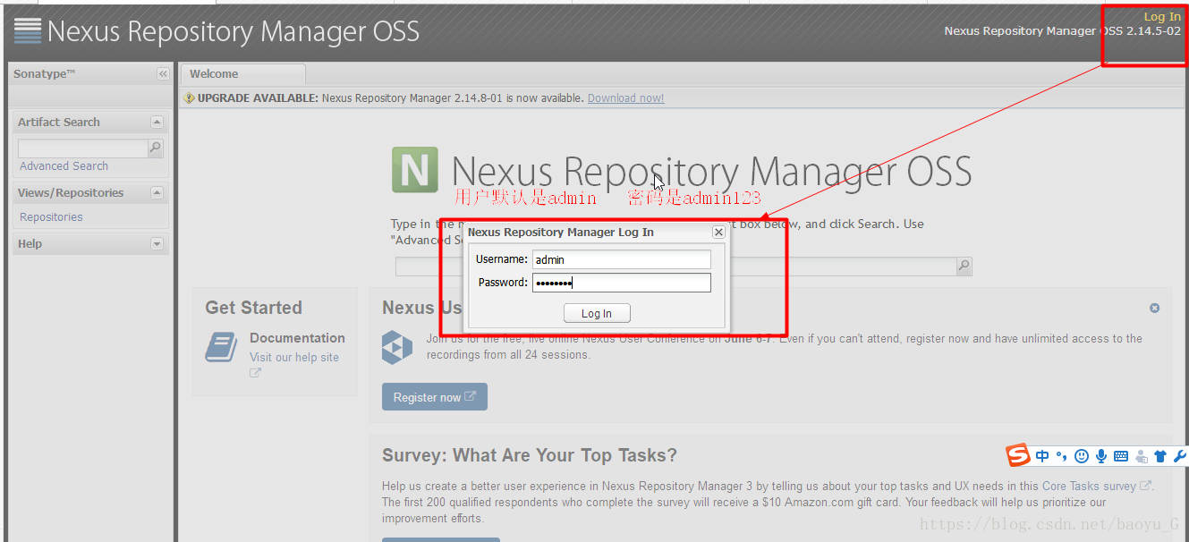The width and height of the screenshot is (1189, 542).
Task: Open the Repositories link
Action: tap(51, 217)
